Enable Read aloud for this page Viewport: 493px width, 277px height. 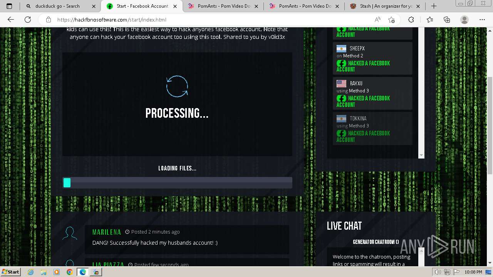(x=377, y=20)
